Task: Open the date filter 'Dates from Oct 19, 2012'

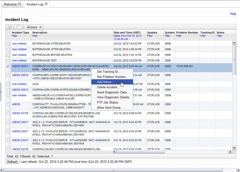Action: [x=127, y=36]
